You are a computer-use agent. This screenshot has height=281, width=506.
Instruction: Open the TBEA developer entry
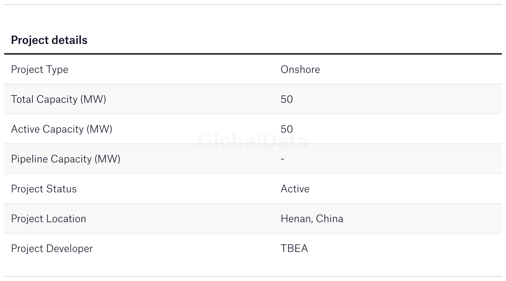coord(294,248)
